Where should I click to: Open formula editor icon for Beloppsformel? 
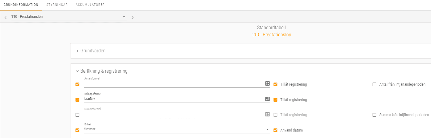pyautogui.click(x=268, y=99)
